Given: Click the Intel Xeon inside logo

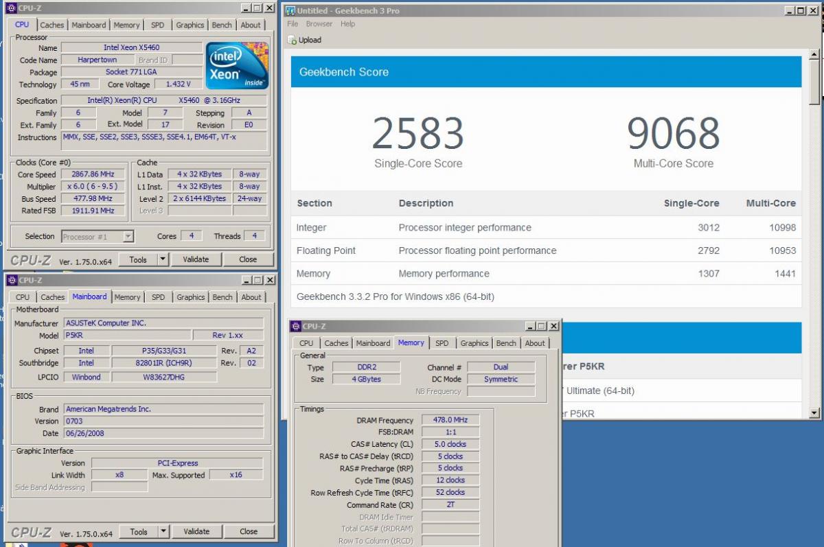Looking at the screenshot, I should pos(237,65).
